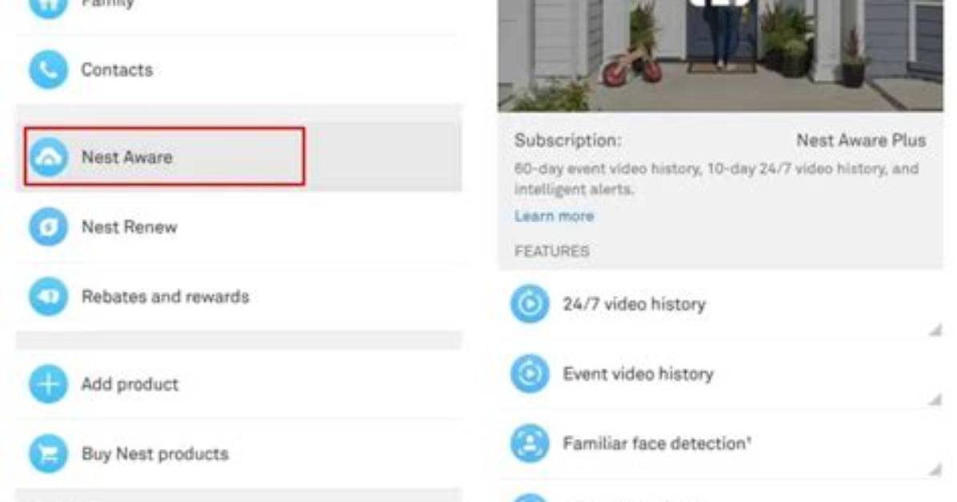
Task: Open the Contacts menu entry
Action: (238, 70)
